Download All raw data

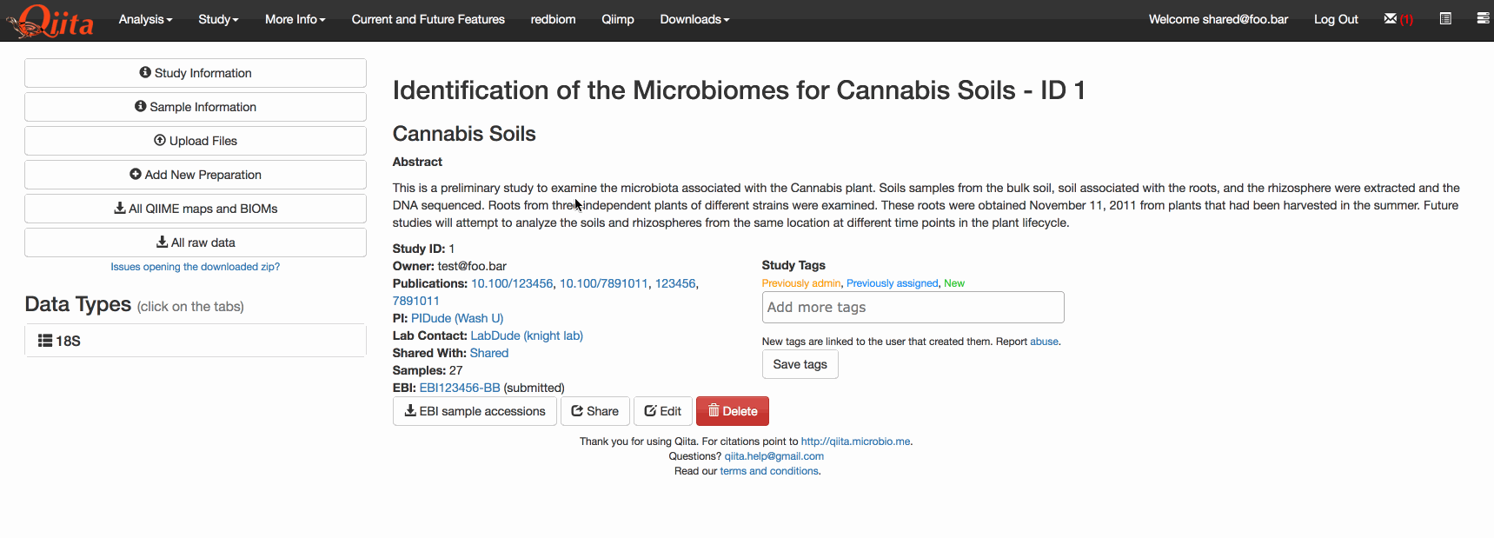195,242
